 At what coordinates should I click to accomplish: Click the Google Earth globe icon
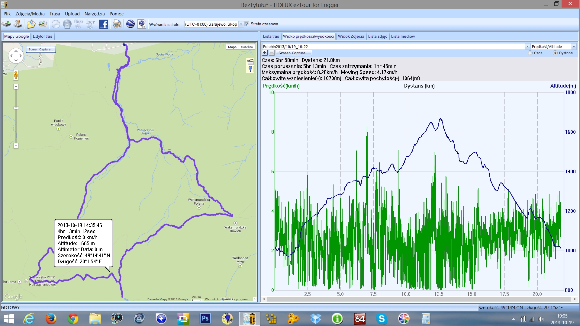coord(130,24)
